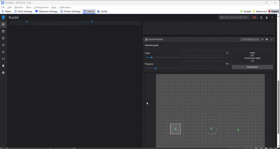Select Advanced mode
280x149 pixels.
(x=259, y=11)
